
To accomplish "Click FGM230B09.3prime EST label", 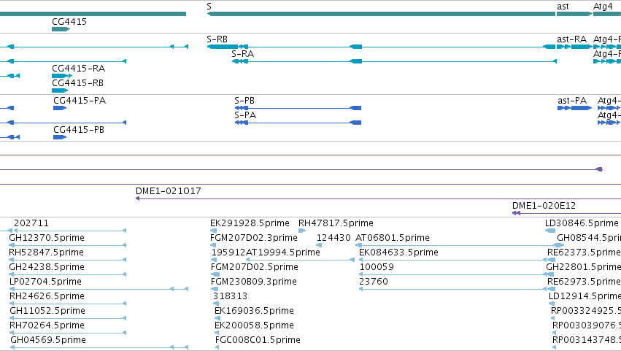I will coord(253,282).
